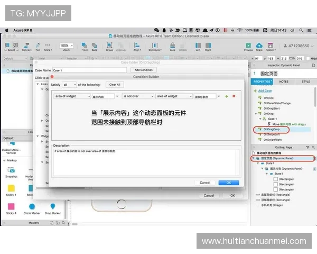Select the OnSwipeRight event
The height and width of the screenshot is (254, 317).
(273, 140)
